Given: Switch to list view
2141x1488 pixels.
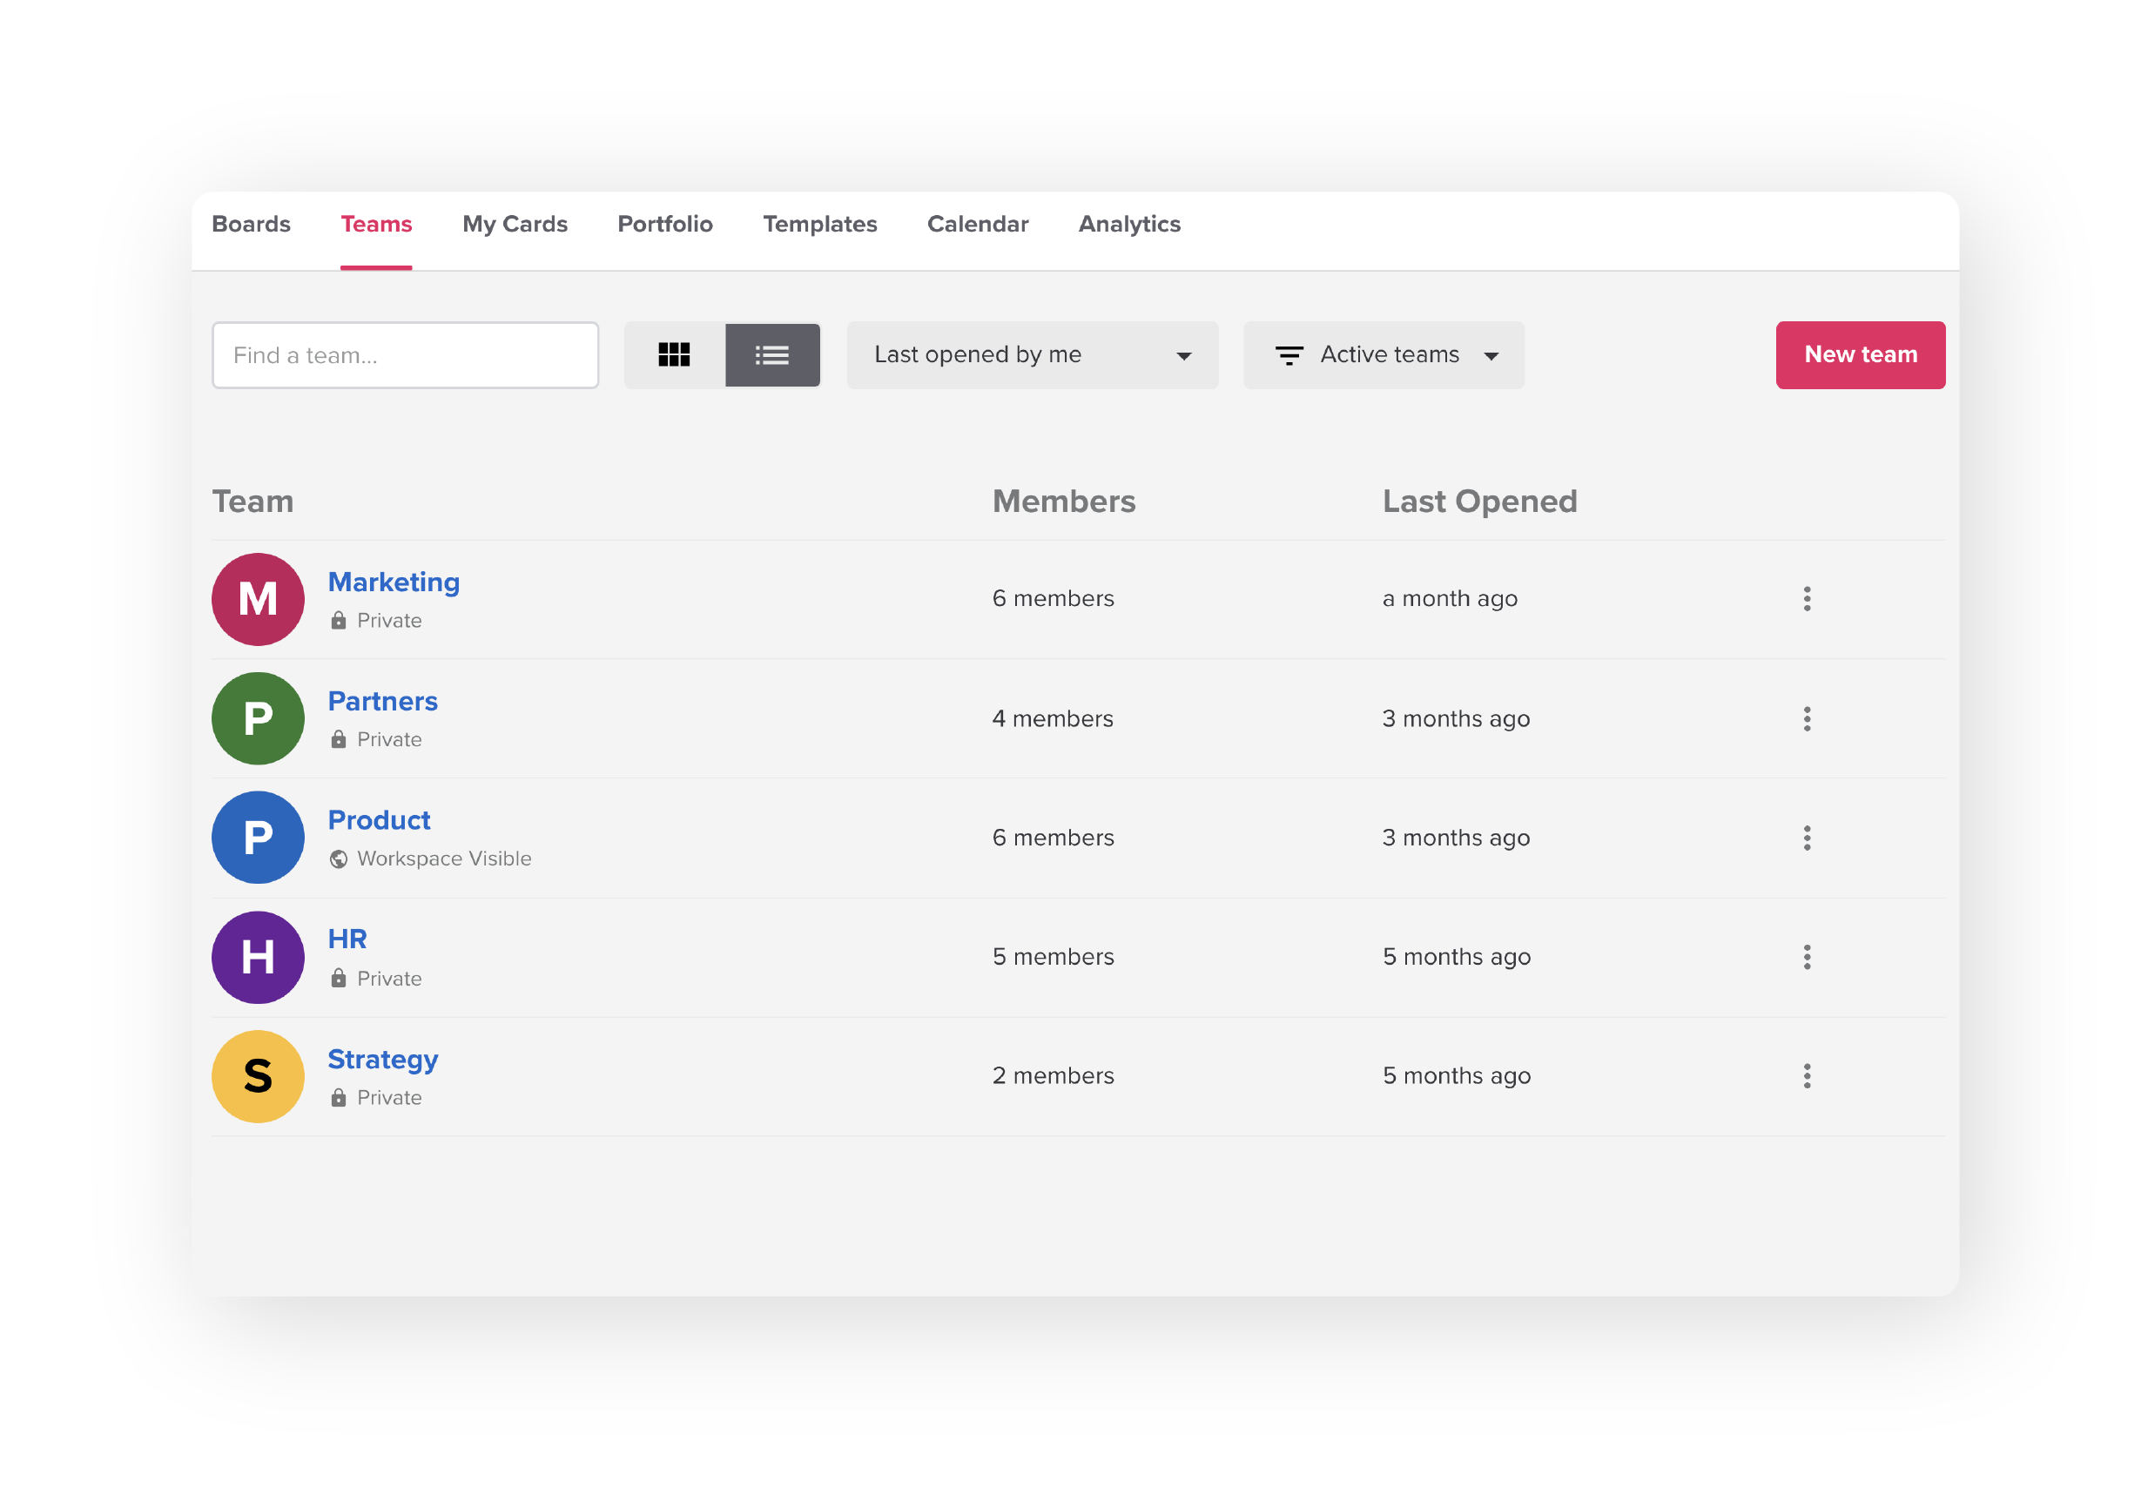Looking at the screenshot, I should coord(771,354).
